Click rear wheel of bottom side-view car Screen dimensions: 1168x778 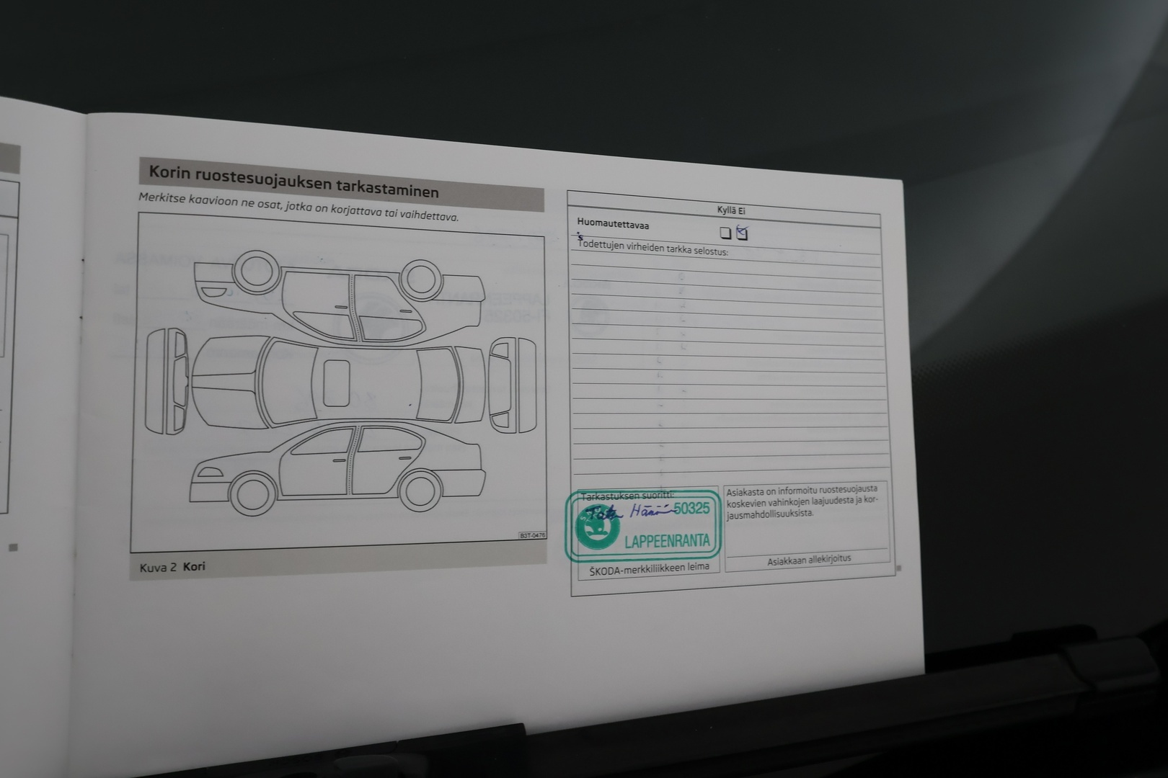click(420, 491)
